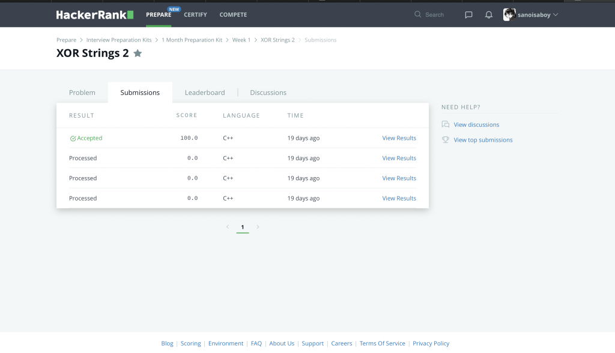
Task: Open the Week 1 breadcrumb
Action: (x=241, y=40)
